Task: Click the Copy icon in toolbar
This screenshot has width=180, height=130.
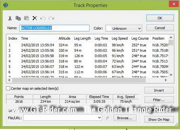Action: (18, 18)
